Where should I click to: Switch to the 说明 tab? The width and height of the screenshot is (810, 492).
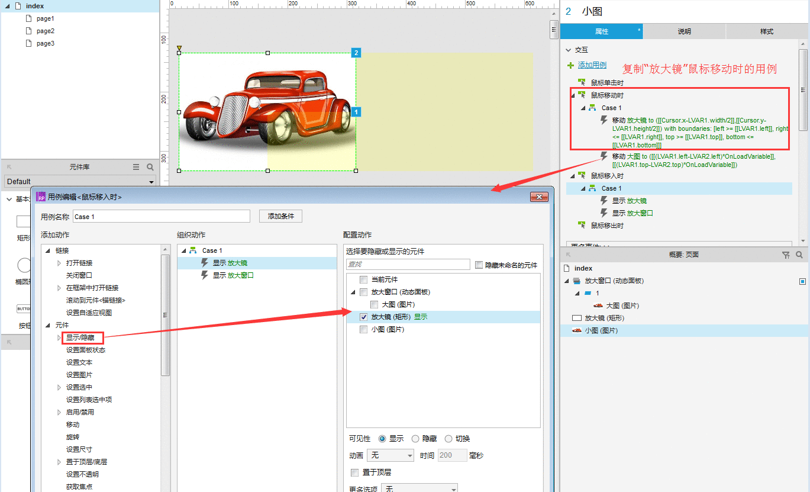[x=684, y=31]
